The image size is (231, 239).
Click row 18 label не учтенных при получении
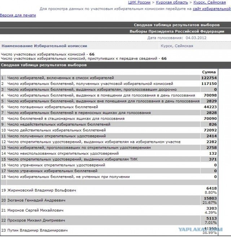pyautogui.click(x=69, y=177)
